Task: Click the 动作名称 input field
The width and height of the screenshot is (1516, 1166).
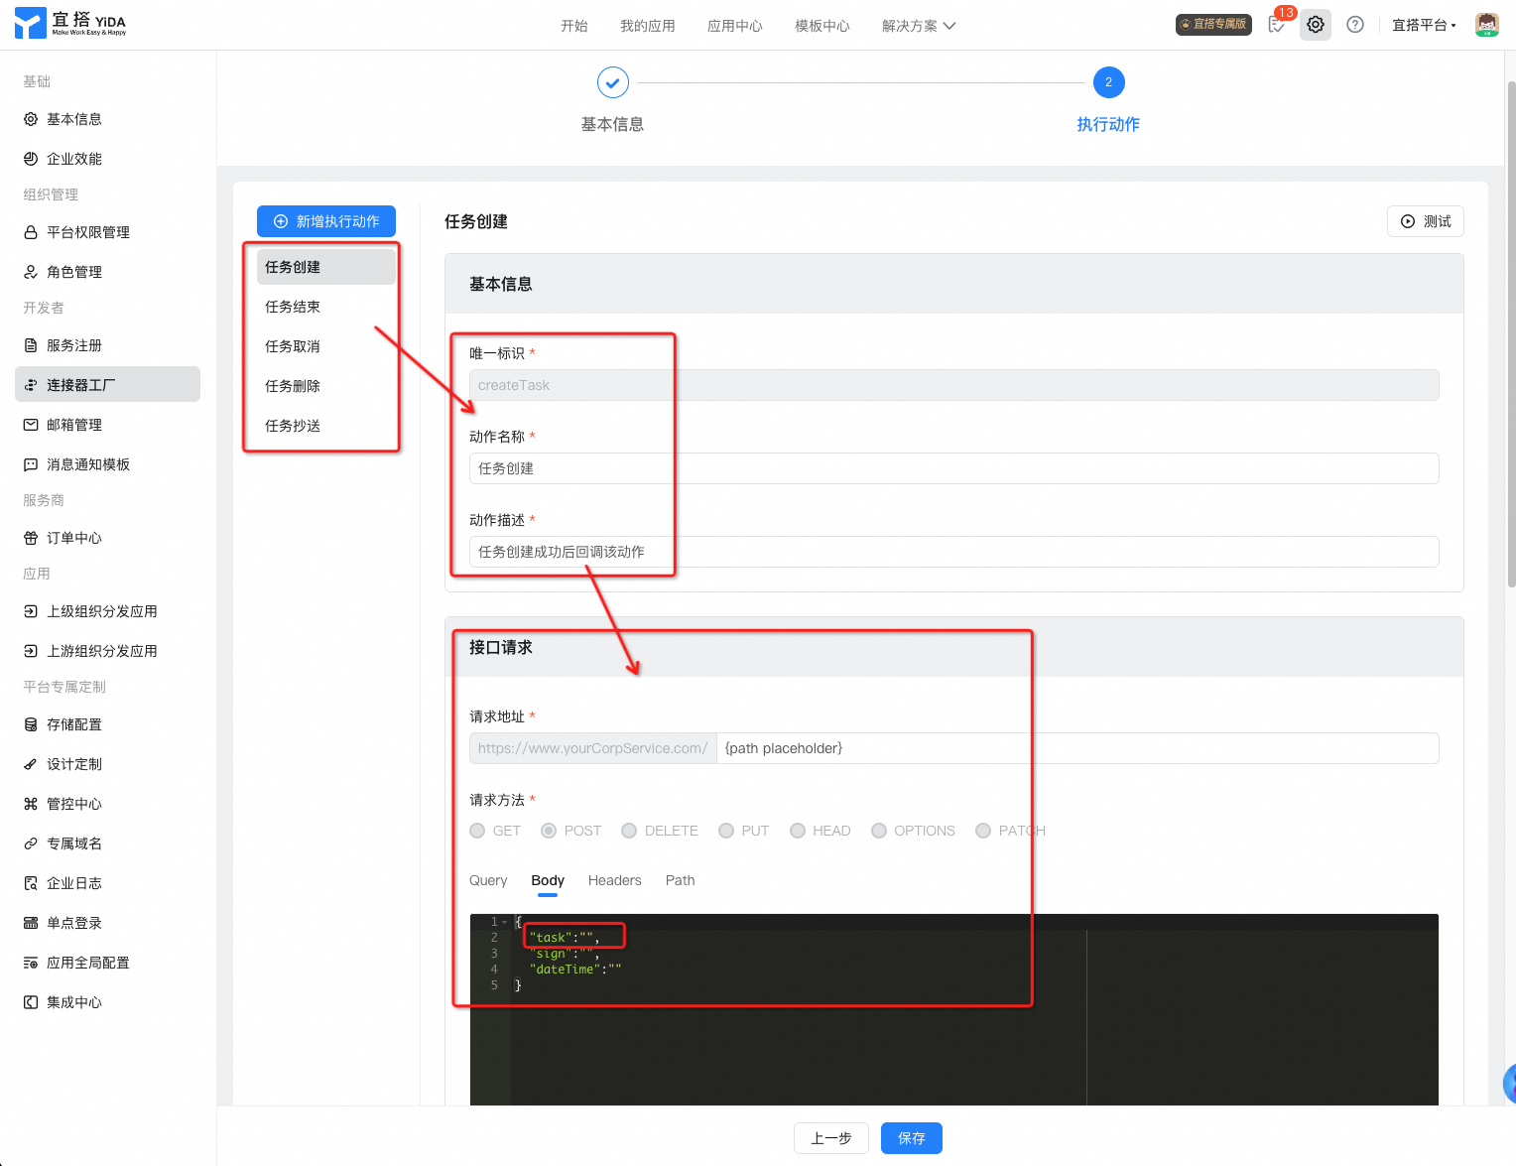Action: click(954, 468)
